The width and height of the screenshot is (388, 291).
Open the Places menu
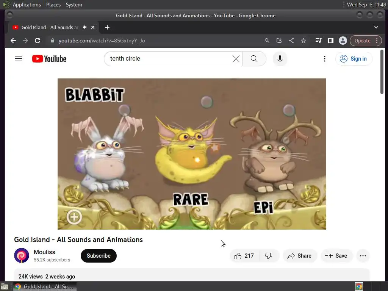click(53, 5)
